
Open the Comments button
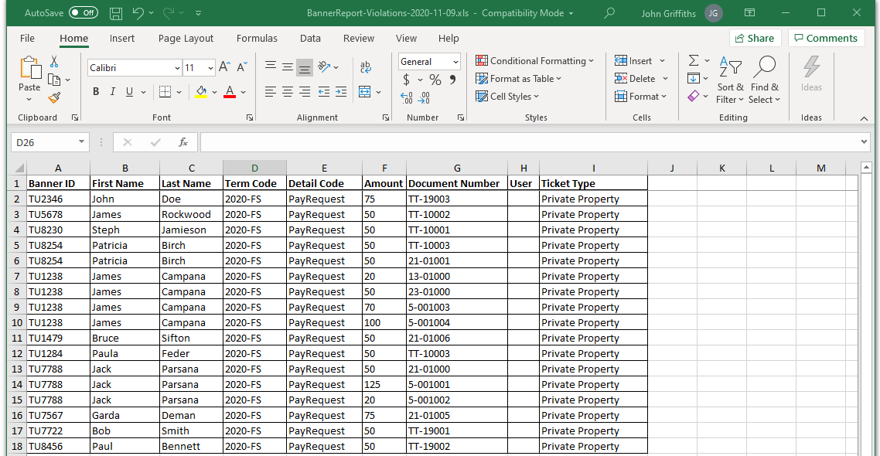826,38
